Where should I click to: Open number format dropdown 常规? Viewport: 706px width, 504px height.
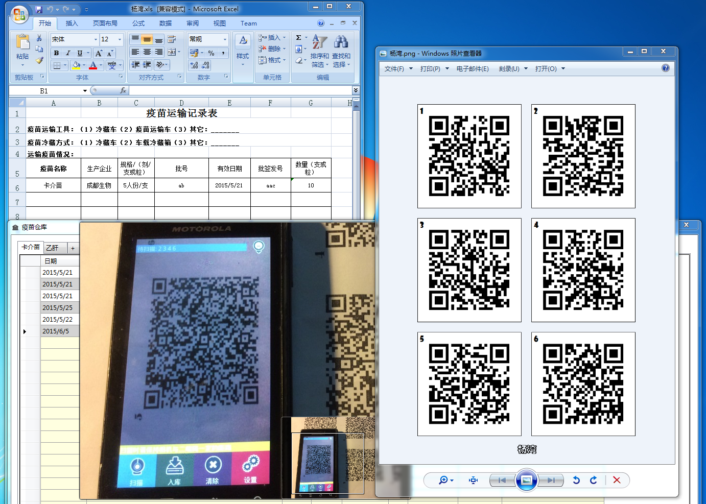(x=225, y=39)
